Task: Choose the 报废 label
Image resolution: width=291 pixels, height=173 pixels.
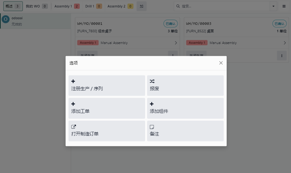Action: point(155,89)
